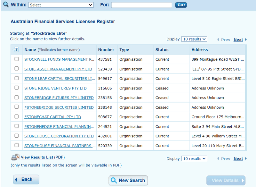256x187 pixels.
Task: Open STONE RIDGE VENTURES PTY LTD link
Action: coord(55,88)
